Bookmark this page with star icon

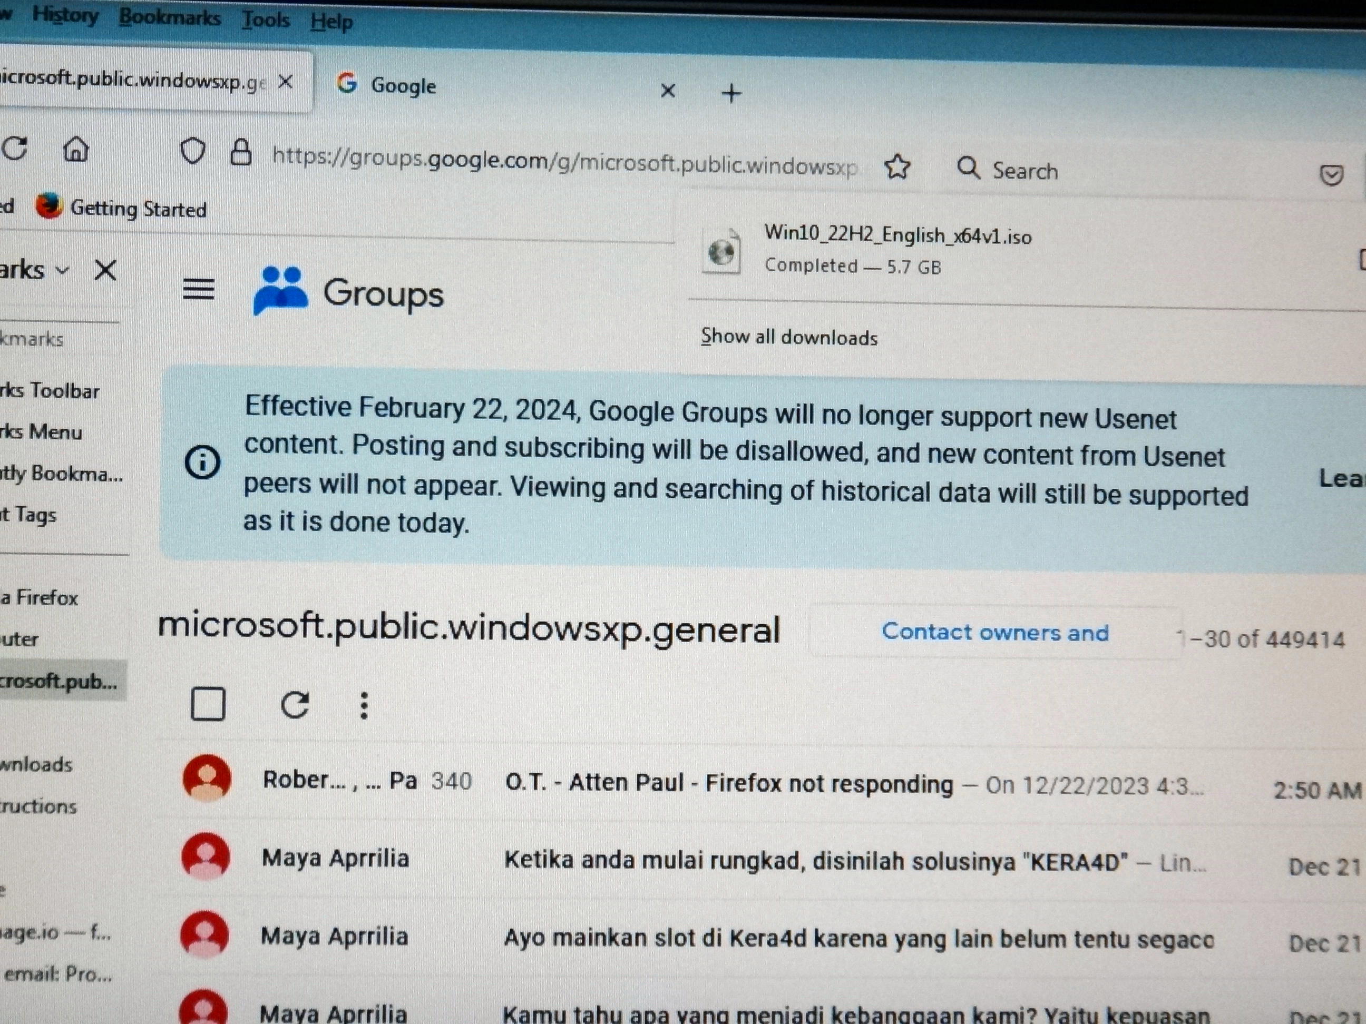click(x=897, y=166)
